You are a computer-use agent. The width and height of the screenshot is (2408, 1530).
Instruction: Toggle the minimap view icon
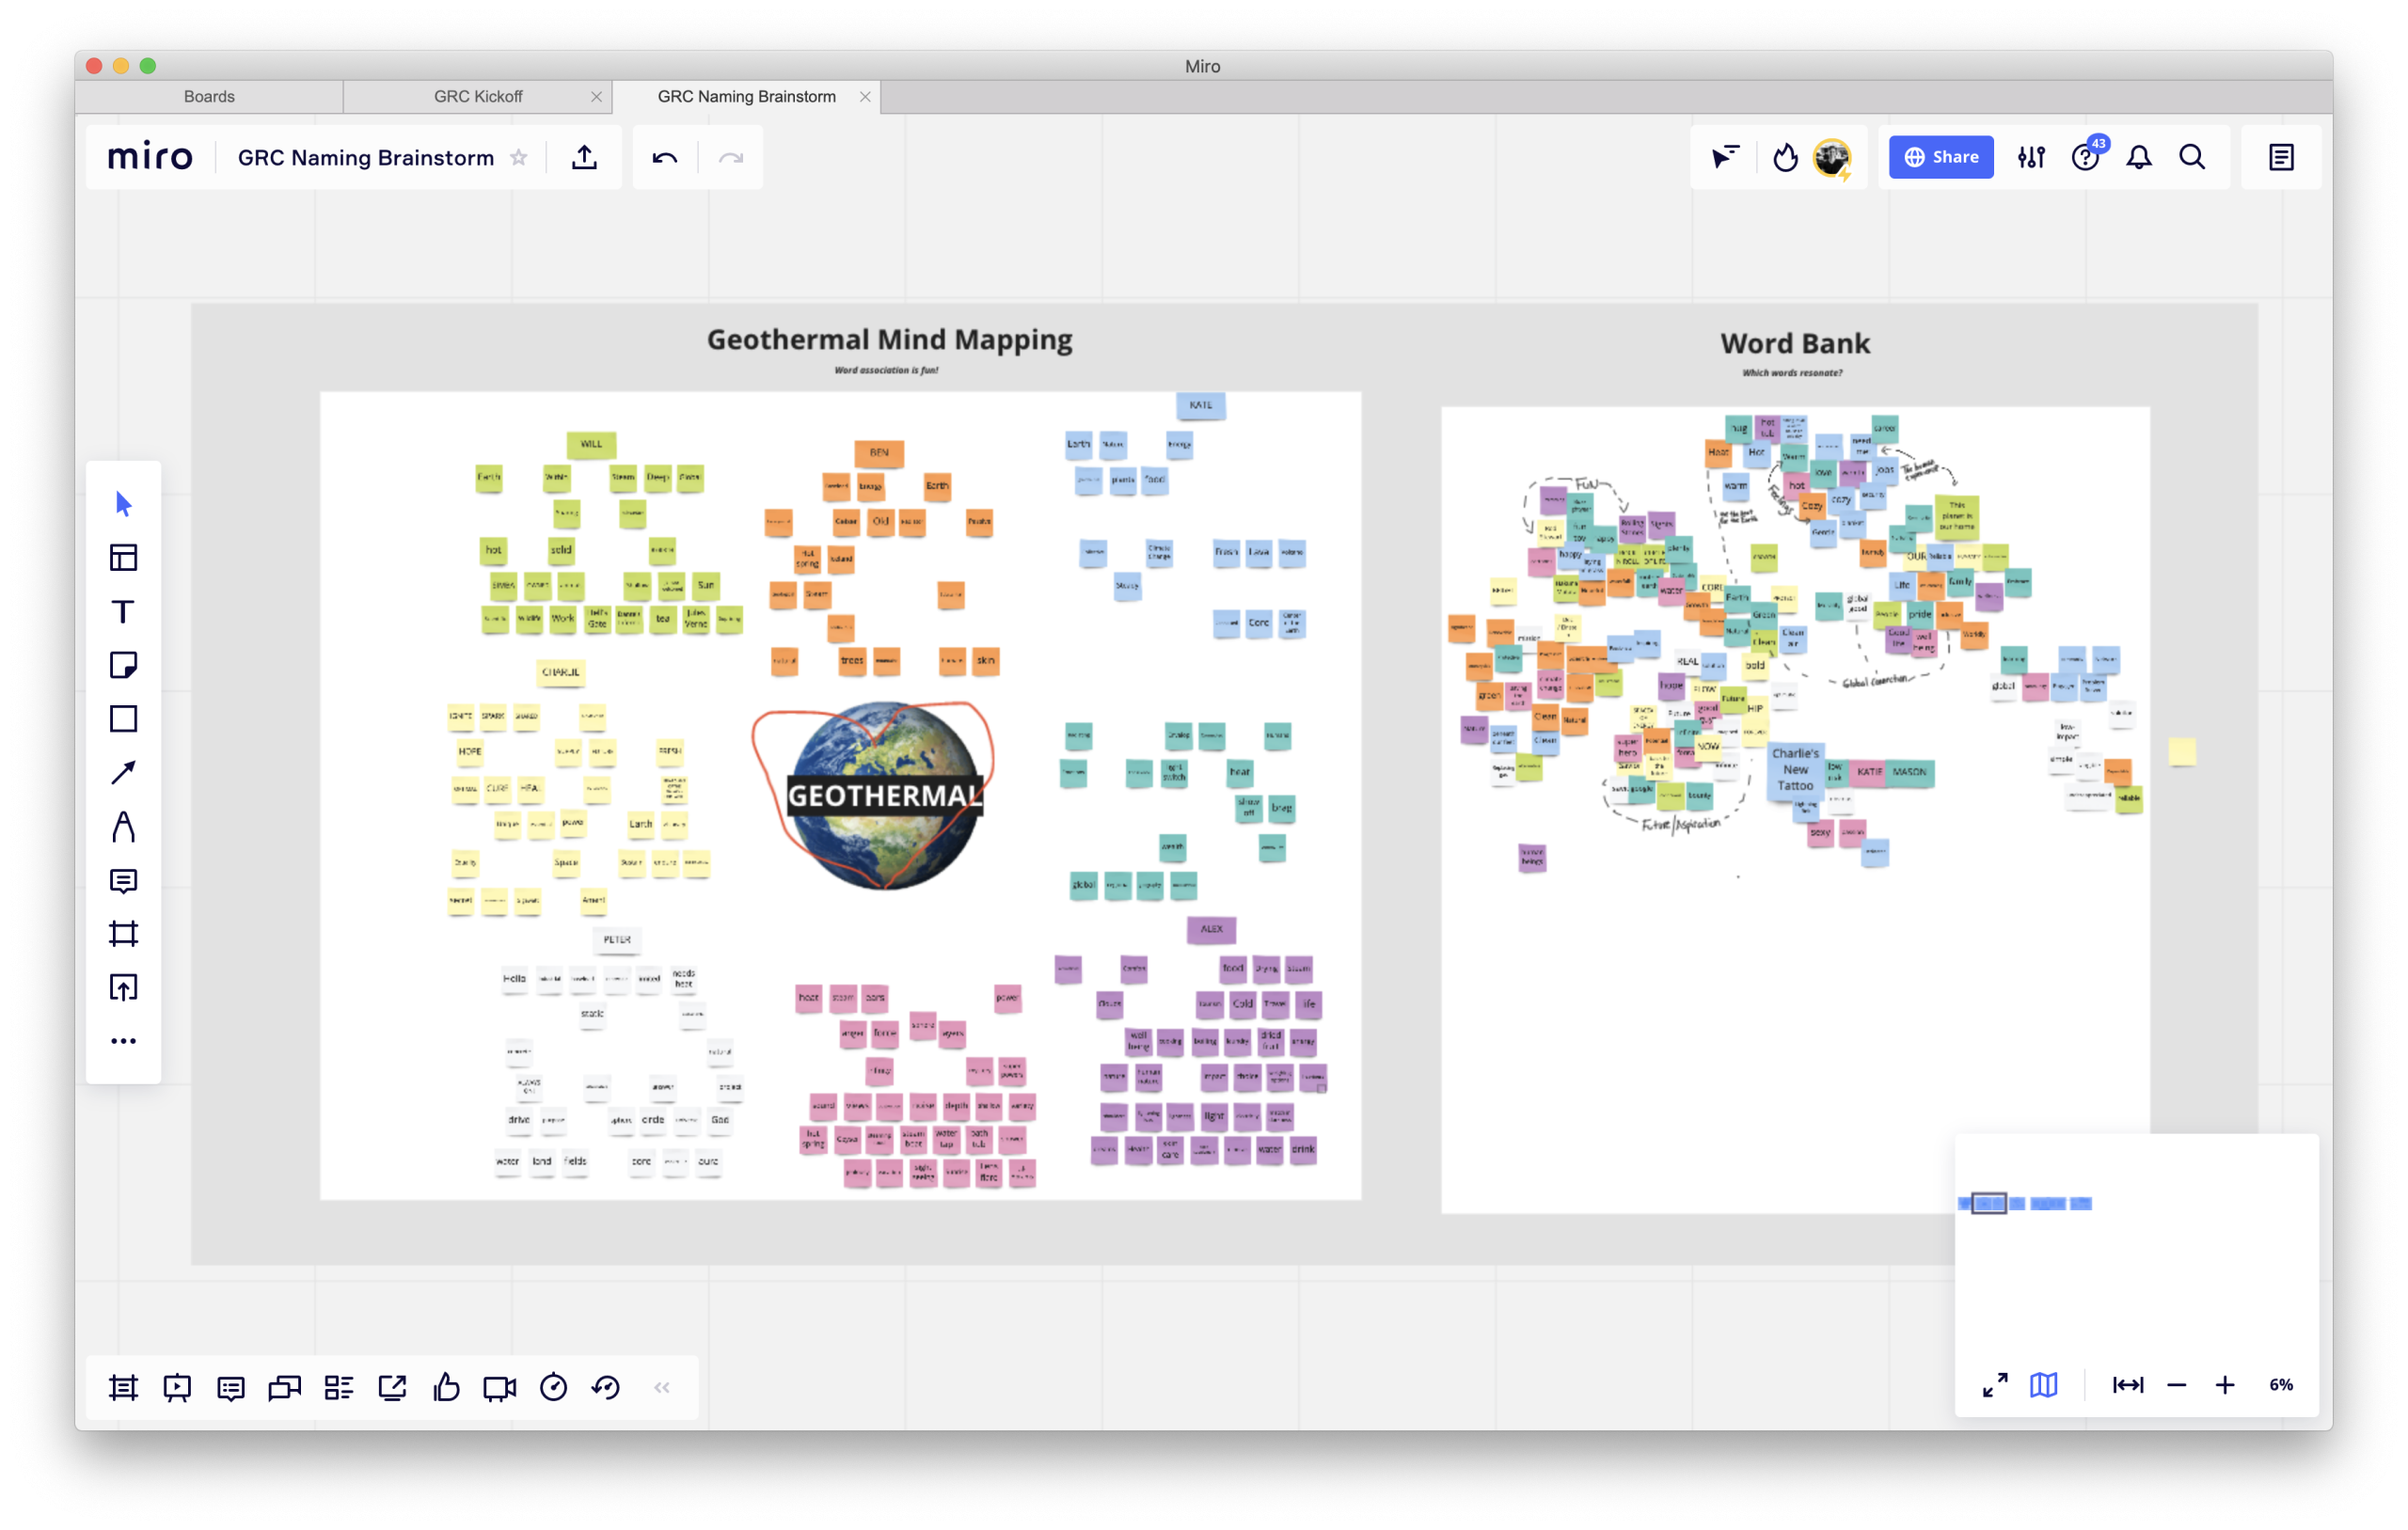click(x=2043, y=1385)
